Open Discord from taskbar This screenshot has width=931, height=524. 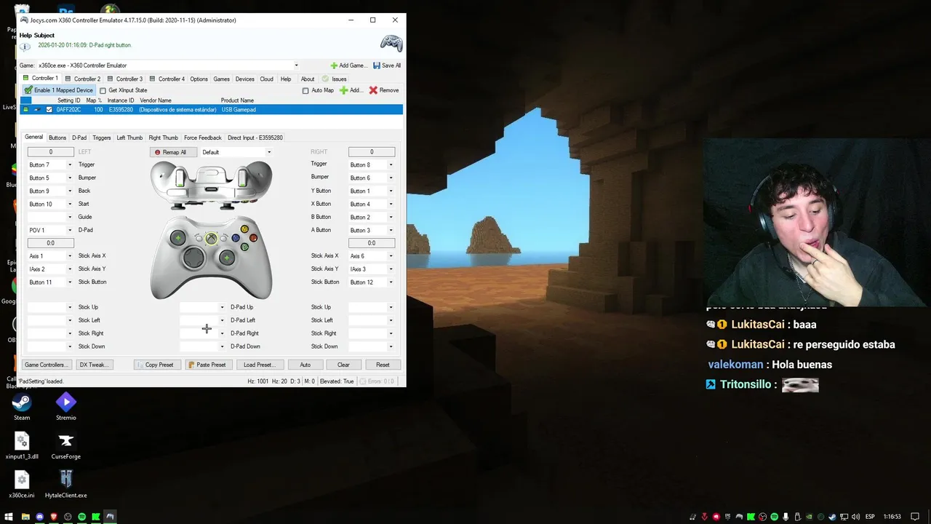(39, 517)
